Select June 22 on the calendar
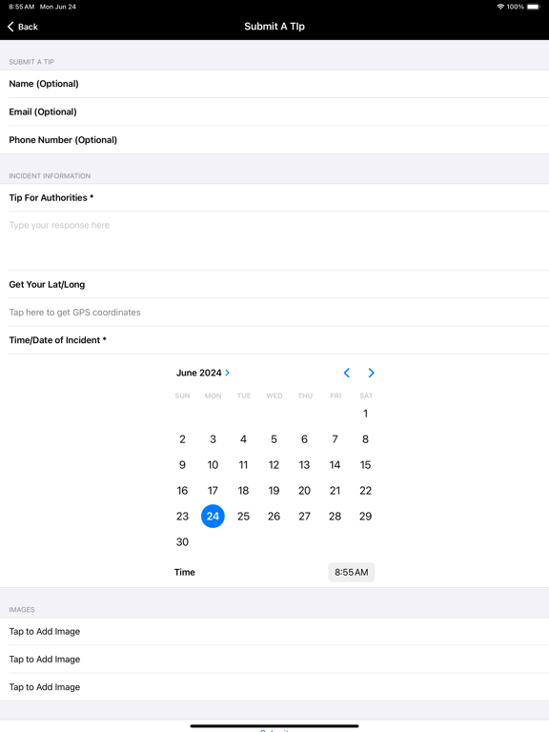 click(366, 491)
